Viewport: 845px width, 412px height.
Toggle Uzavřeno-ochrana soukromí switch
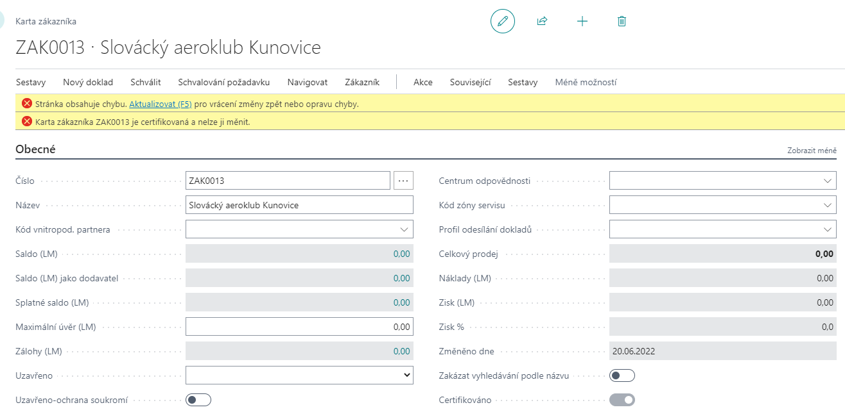pos(198,400)
